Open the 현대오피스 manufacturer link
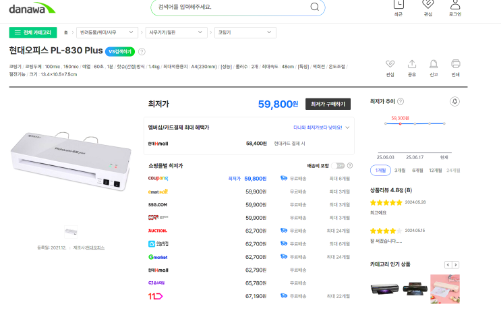Image resolution: width=501 pixels, height=323 pixels. click(x=95, y=248)
